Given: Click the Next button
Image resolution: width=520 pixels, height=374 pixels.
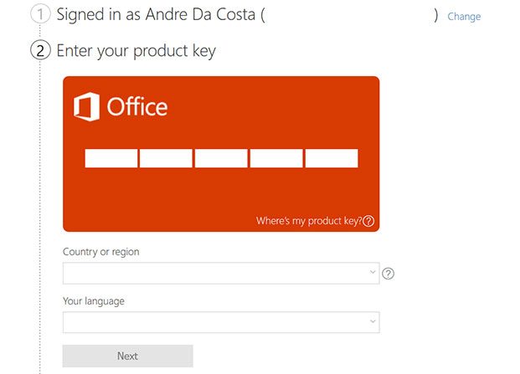Looking at the screenshot, I should point(127,356).
